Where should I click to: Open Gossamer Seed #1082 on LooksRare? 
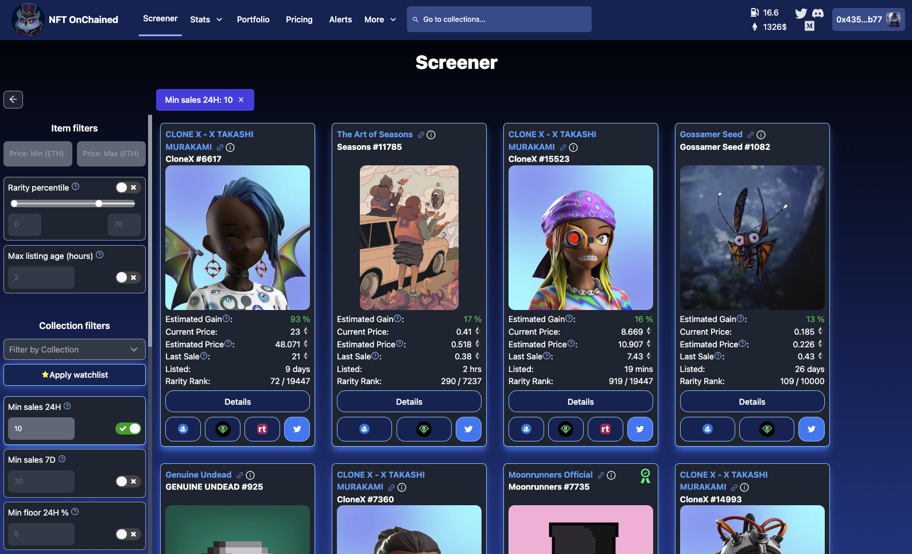click(x=767, y=429)
